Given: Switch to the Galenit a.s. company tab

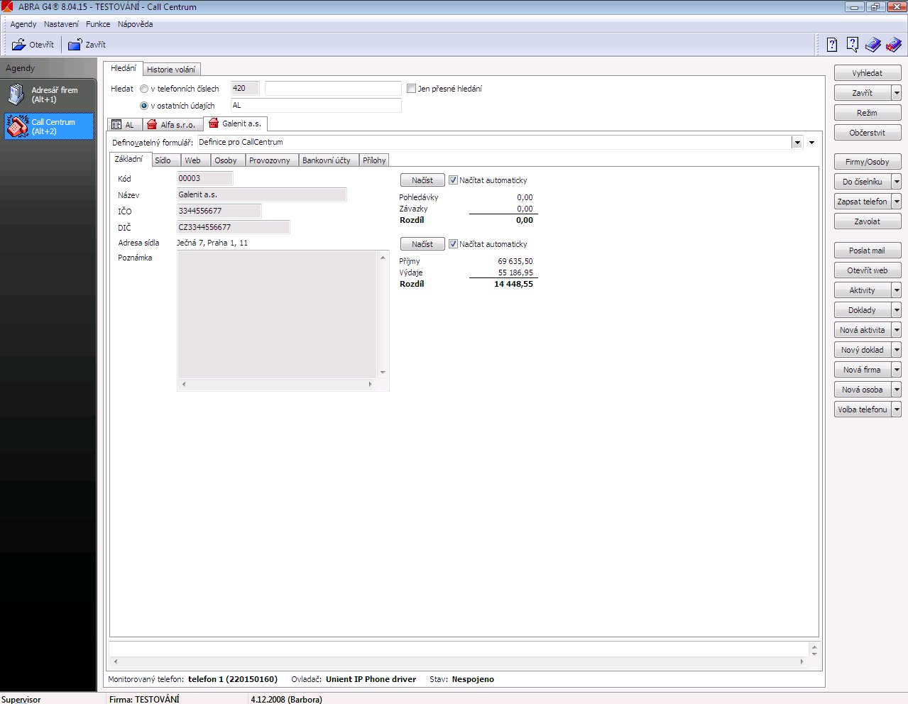Looking at the screenshot, I should coord(235,123).
